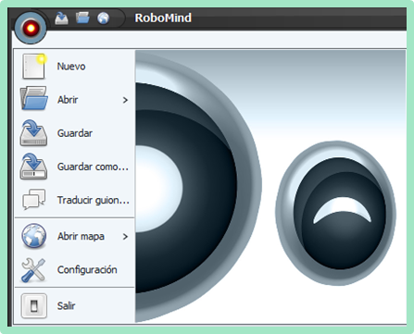Expand the Abrir mapa submenu arrow
Screen dimensions: 414x334
(125, 237)
